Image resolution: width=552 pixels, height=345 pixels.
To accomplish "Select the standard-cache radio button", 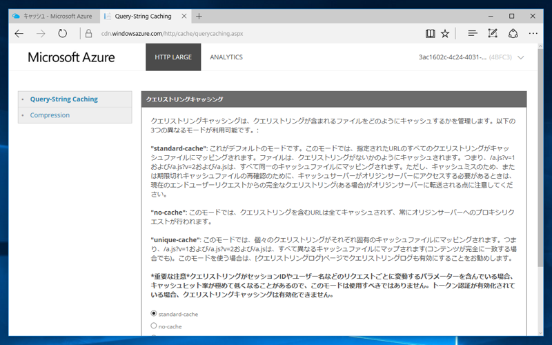I will tap(153, 313).
